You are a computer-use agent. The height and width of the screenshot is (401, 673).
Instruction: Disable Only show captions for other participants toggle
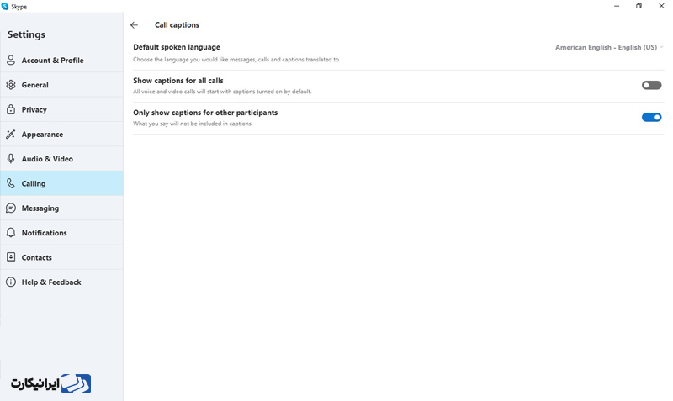click(651, 117)
